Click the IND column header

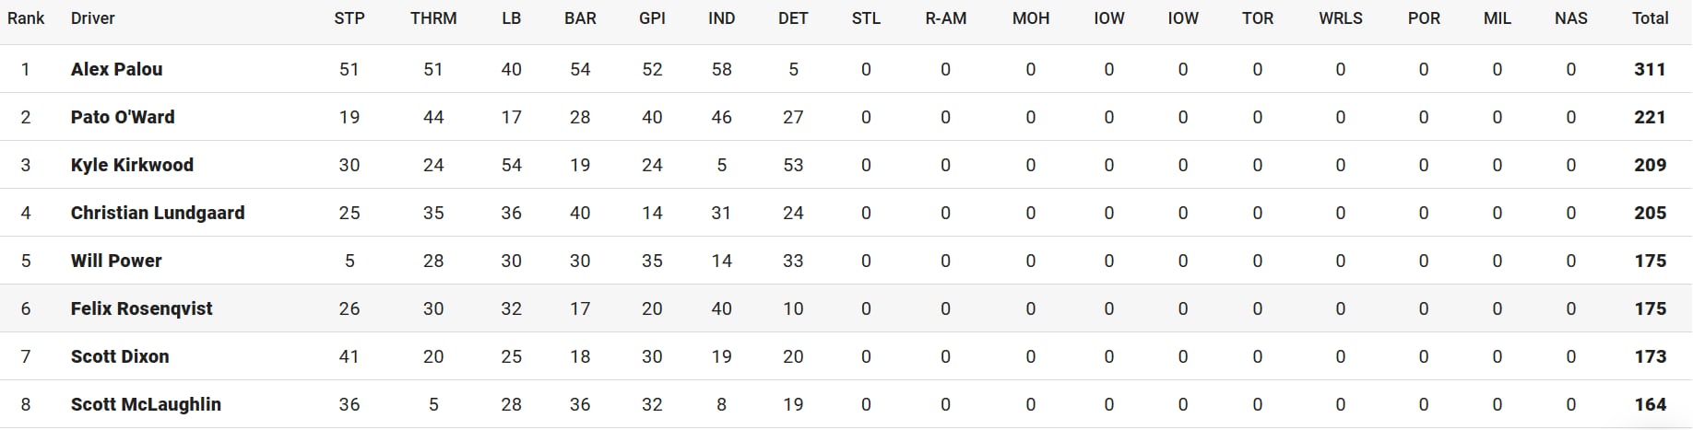click(x=721, y=18)
